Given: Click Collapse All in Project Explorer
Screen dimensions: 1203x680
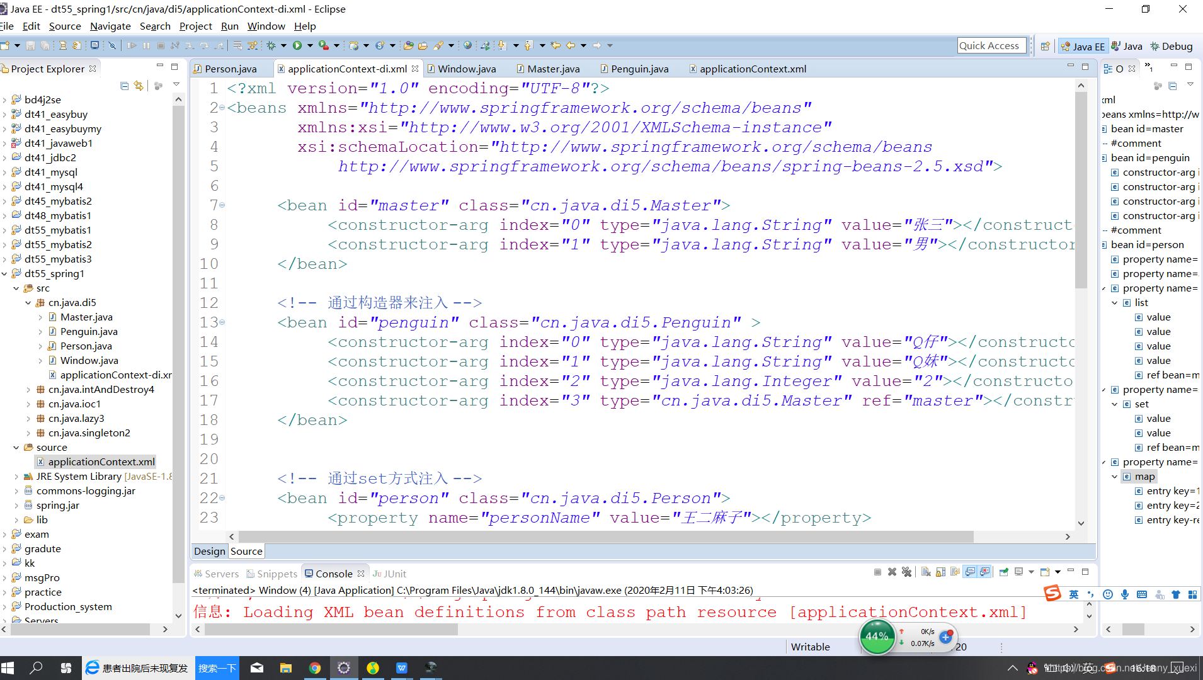Looking at the screenshot, I should pyautogui.click(x=124, y=86).
